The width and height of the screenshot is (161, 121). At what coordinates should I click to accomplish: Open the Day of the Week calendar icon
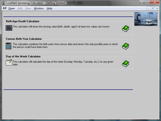pyautogui.click(x=9, y=62)
